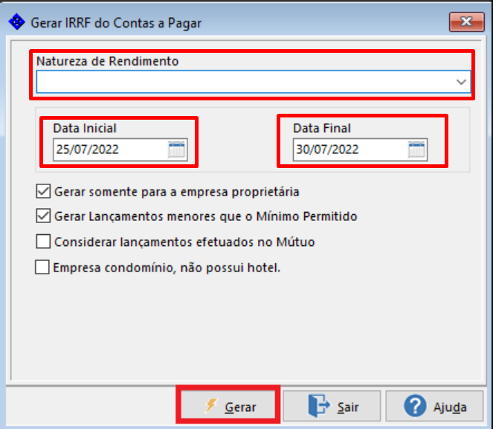The height and width of the screenshot is (429, 493).
Task: Click the Natureza de Rendimento label
Action: click(108, 61)
